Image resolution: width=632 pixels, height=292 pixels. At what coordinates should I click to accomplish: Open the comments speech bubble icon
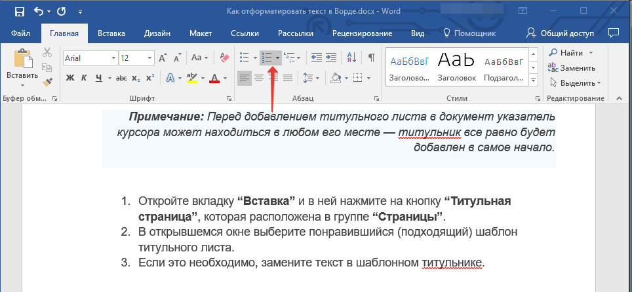coord(614,33)
